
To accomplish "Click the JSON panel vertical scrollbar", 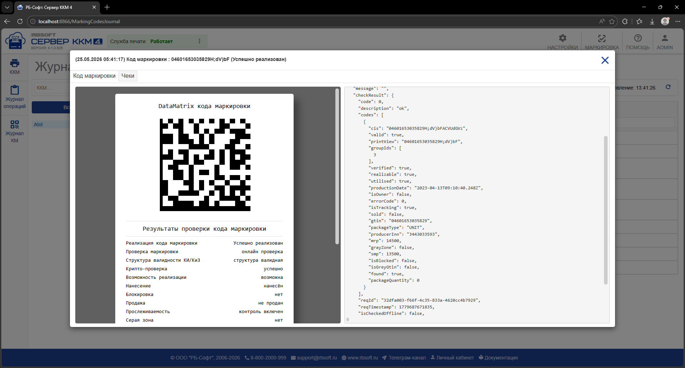I will coord(605,210).
